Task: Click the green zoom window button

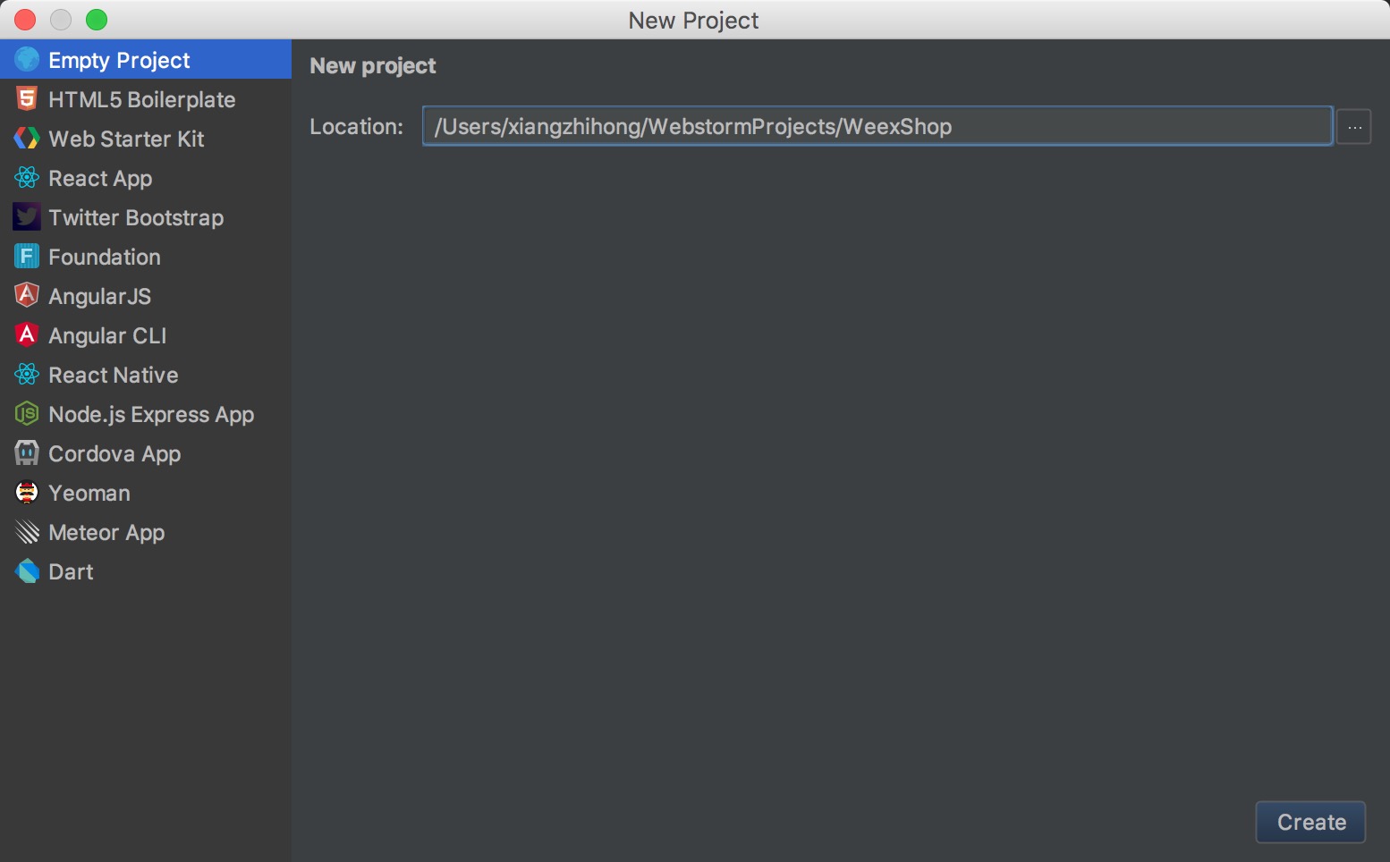Action: [97, 20]
